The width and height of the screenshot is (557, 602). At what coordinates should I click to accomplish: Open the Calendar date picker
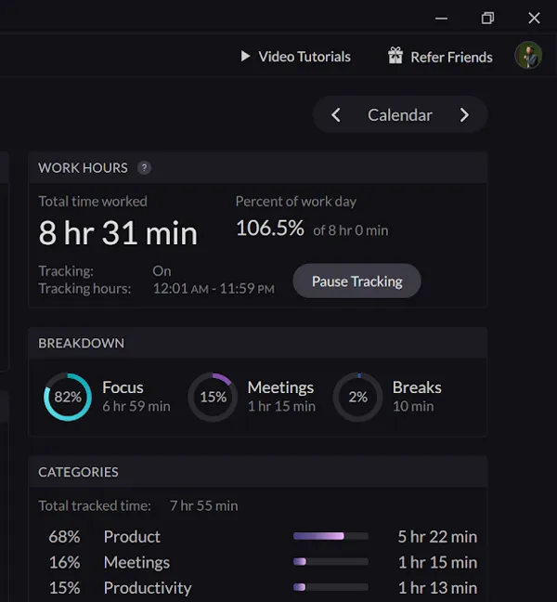coord(400,115)
